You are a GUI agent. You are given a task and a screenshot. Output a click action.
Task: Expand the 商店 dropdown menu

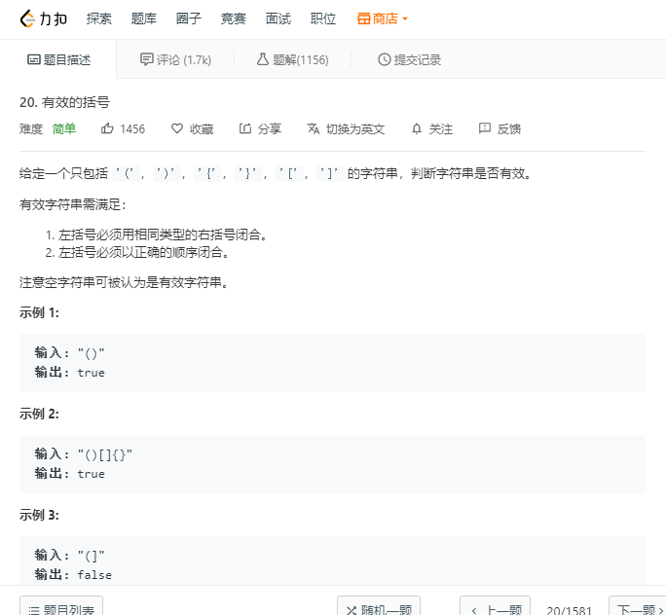coord(383,18)
